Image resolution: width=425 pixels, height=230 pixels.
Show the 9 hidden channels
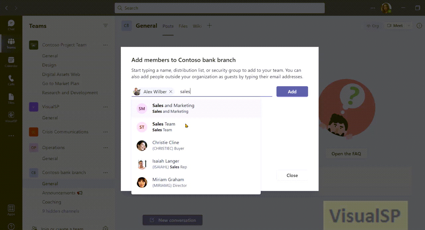(60, 211)
